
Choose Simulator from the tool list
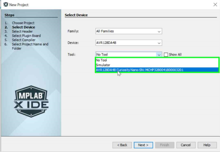tap(103, 65)
